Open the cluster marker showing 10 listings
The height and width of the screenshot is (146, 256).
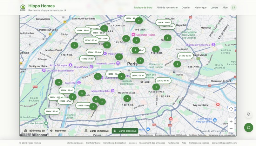tap(58, 83)
